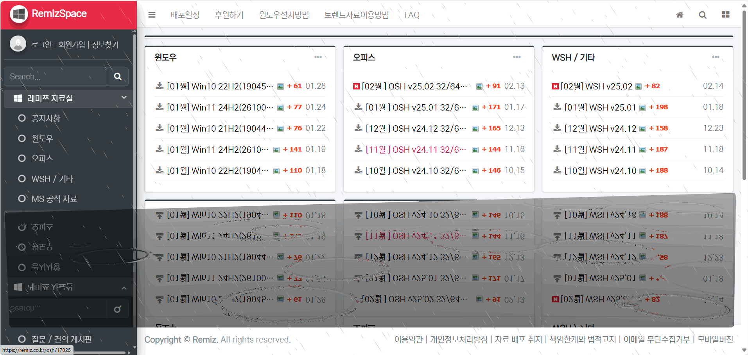Click the new badge icon beside OSH v25.02
The width and height of the screenshot is (748, 355).
(x=356, y=86)
